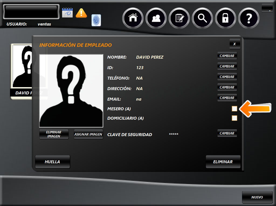
Task: Enable the MESERO (A) checkbox
Action: [234, 109]
